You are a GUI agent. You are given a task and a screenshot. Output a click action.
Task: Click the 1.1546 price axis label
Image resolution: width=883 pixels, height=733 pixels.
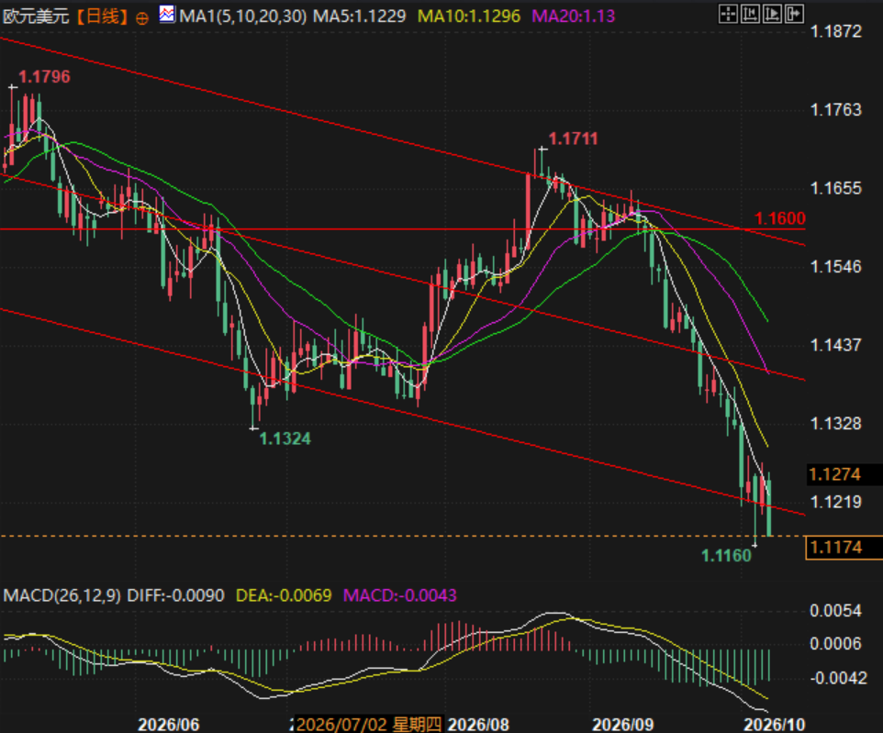[x=836, y=267]
